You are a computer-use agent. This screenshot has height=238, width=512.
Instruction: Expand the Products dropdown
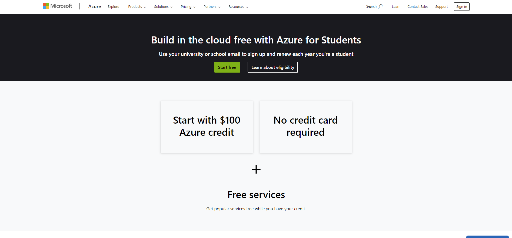click(x=137, y=7)
